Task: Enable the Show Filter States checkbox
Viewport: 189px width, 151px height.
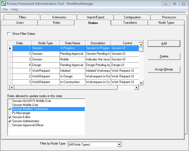Action: [9, 34]
